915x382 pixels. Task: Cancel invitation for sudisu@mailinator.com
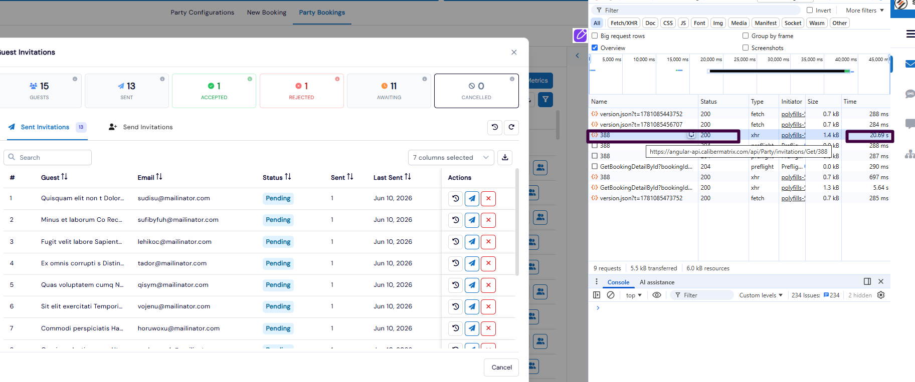488,199
